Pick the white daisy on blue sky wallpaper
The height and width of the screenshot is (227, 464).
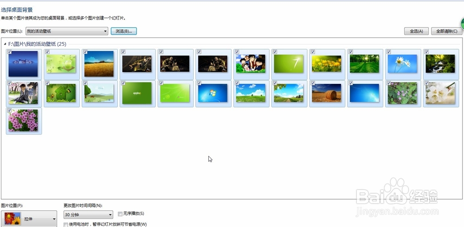coord(402,63)
